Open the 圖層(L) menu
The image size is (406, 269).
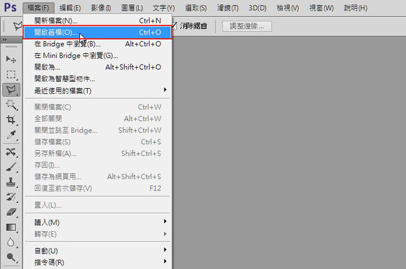[x=132, y=8]
